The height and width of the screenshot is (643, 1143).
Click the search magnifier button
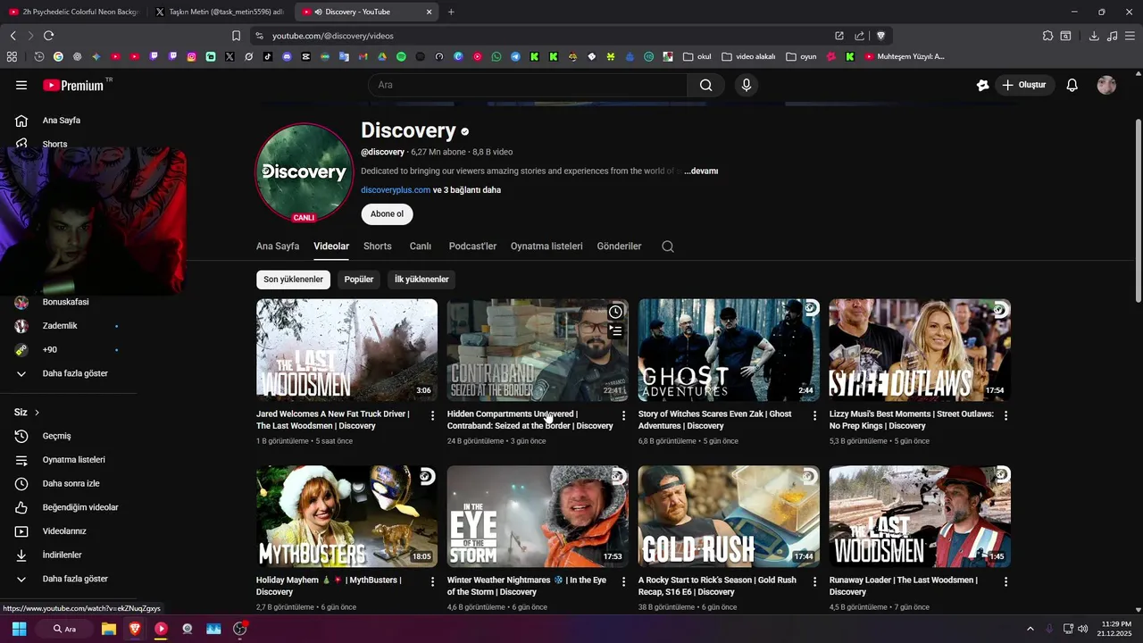pos(705,85)
